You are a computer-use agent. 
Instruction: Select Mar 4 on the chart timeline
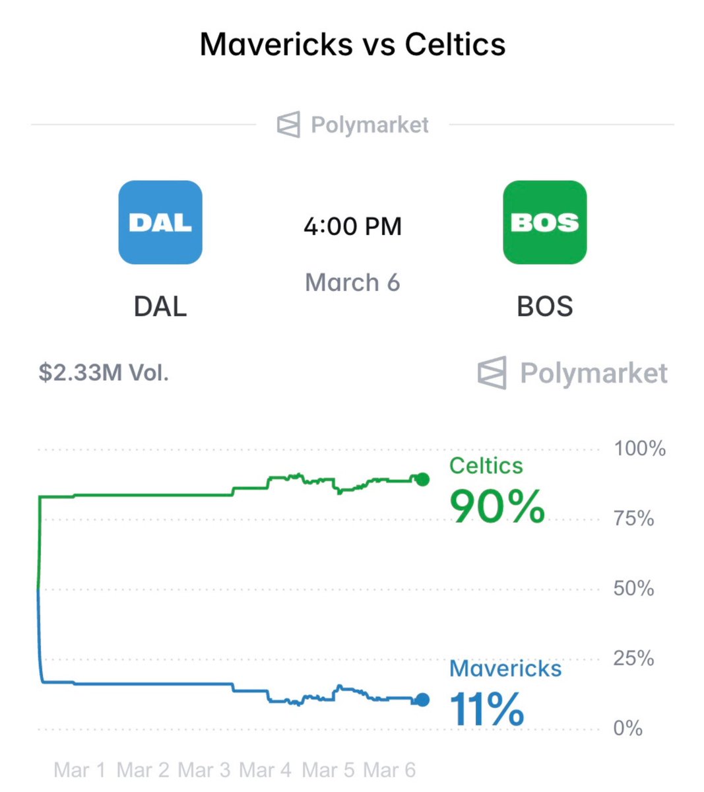click(x=265, y=770)
